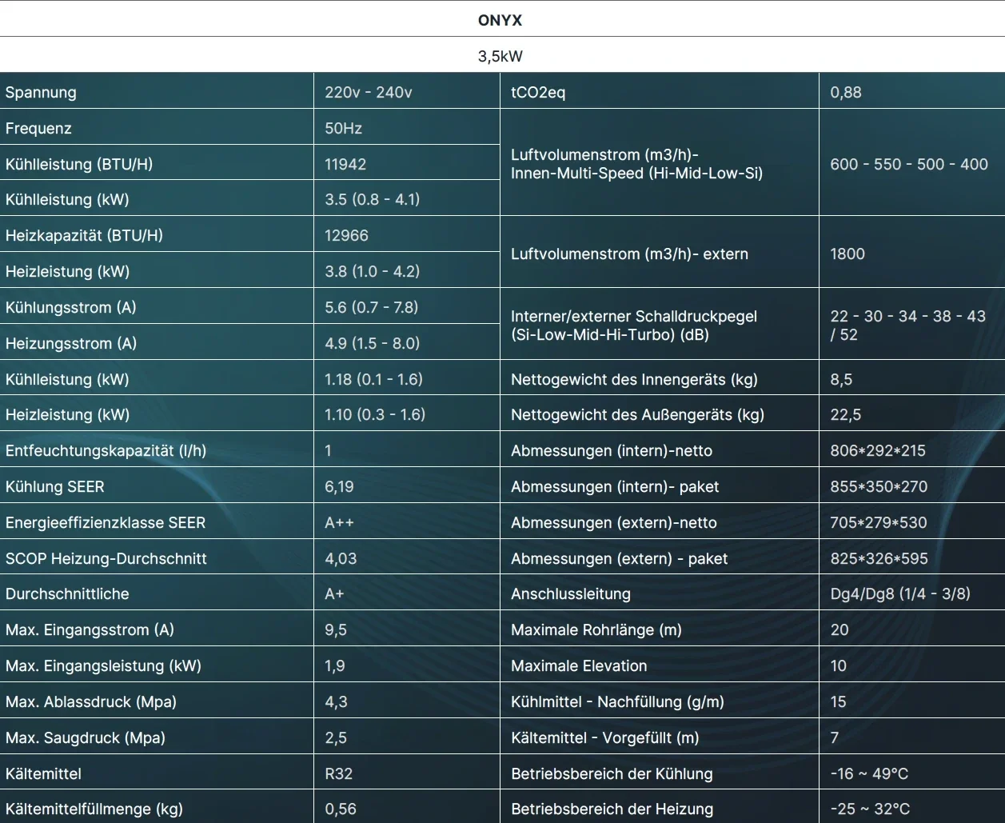Select the 600 - 550 - 500 - 400 airflow value
Image resolution: width=1005 pixels, height=823 pixels.
tap(909, 164)
